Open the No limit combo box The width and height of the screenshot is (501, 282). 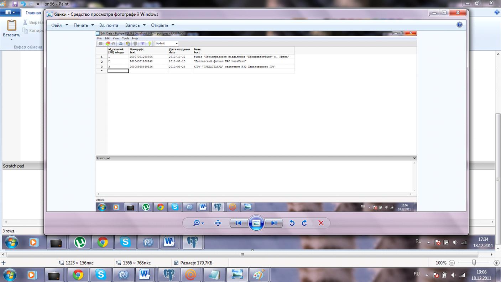pyautogui.click(x=167, y=43)
